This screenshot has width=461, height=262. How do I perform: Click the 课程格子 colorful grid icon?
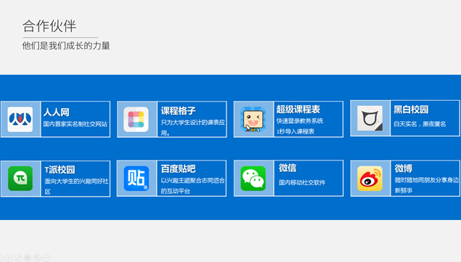pos(136,119)
